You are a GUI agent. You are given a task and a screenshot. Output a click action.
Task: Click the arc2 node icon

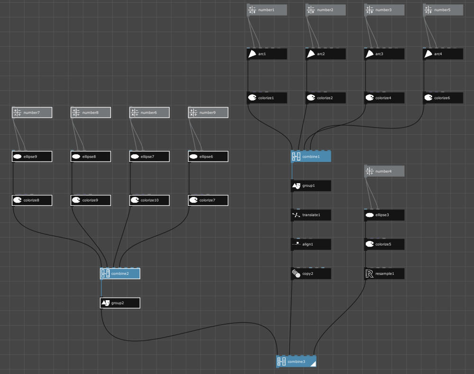pyautogui.click(x=311, y=53)
